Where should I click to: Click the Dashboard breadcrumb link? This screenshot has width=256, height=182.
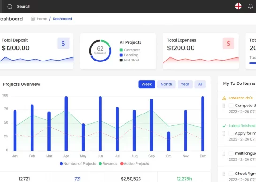pyautogui.click(x=62, y=19)
